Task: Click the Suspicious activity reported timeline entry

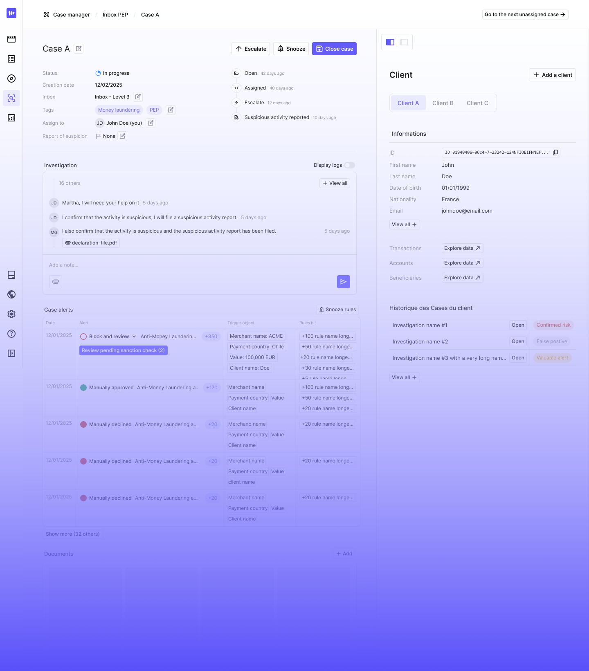Action: pos(284,117)
